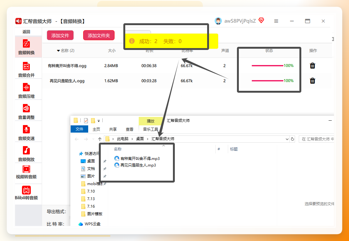Open the Explorer quick access toolbar dropdown

point(99,121)
